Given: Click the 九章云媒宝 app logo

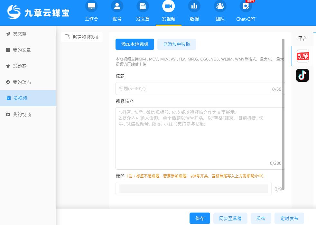Looking at the screenshot, I should click(x=38, y=11).
